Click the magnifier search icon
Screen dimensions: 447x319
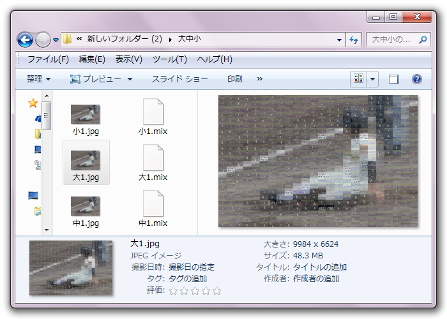pyautogui.click(x=423, y=40)
